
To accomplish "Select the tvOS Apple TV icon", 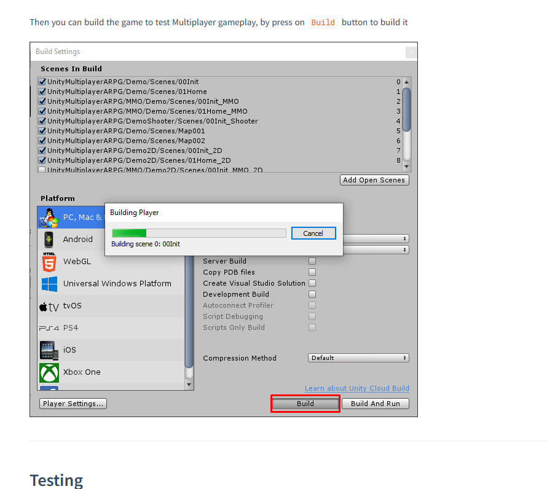I will (x=49, y=307).
